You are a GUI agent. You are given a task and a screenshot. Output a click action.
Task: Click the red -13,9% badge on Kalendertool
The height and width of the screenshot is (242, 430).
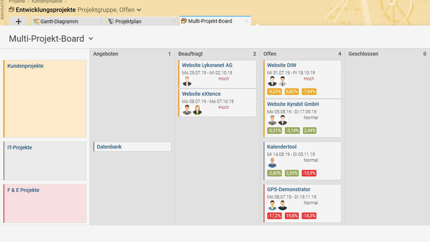click(x=309, y=173)
